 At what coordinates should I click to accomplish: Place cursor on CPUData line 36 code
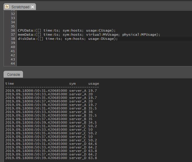pyautogui.click(x=67, y=30)
